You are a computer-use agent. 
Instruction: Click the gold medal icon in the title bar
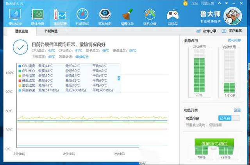pos(186,3)
